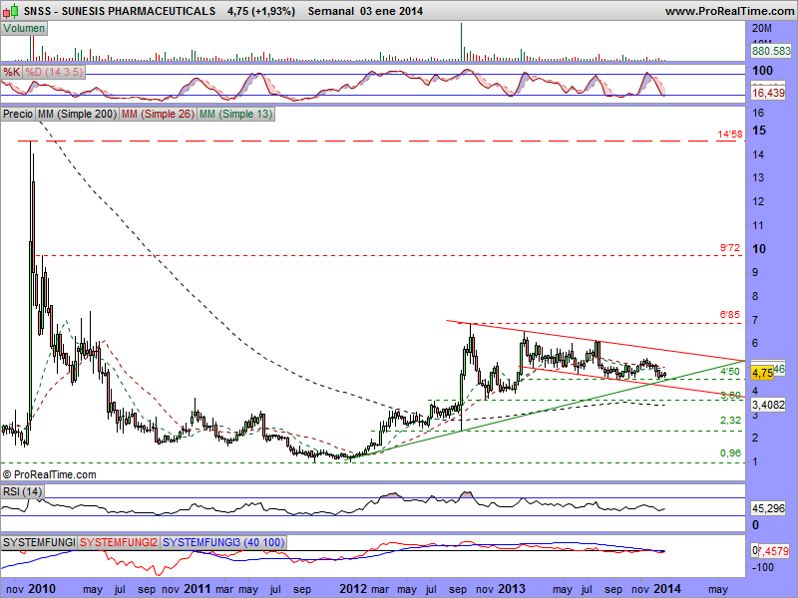Image resolution: width=798 pixels, height=598 pixels.
Task: Click the %D (14 3 5) label
Action: click(54, 72)
